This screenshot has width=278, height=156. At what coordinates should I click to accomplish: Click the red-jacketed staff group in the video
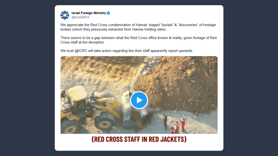pyautogui.click(x=178, y=126)
